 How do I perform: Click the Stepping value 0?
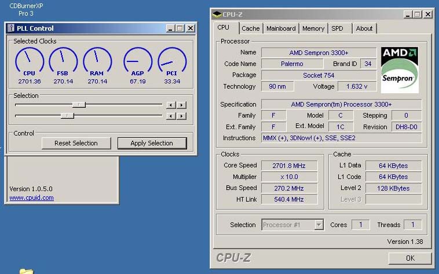pyautogui.click(x=407, y=115)
